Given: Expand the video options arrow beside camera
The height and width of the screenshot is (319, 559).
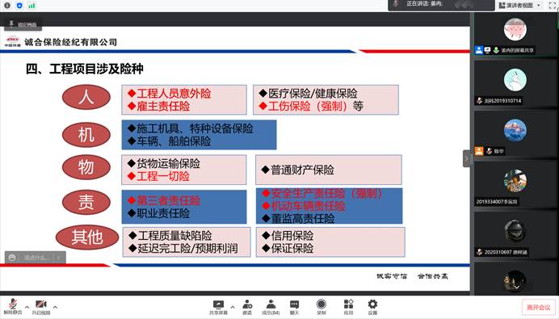Looking at the screenshot, I should coord(55,307).
